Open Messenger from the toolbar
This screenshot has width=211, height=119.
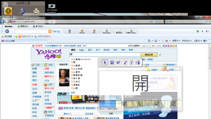pyautogui.click(x=107, y=31)
